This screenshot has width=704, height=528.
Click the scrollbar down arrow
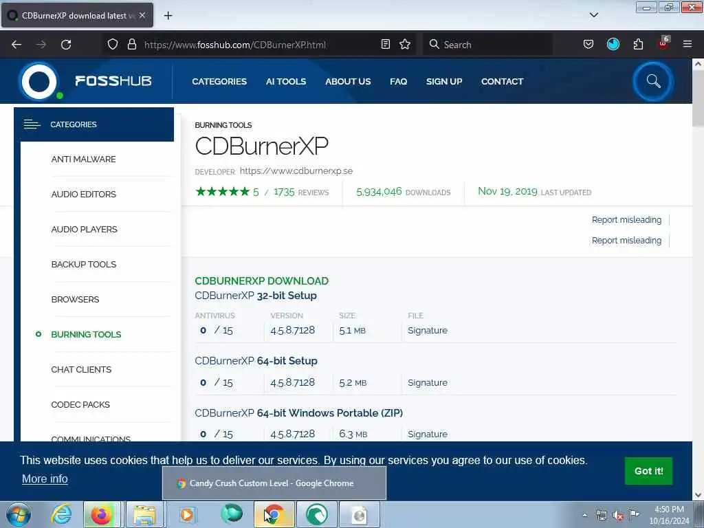698,495
